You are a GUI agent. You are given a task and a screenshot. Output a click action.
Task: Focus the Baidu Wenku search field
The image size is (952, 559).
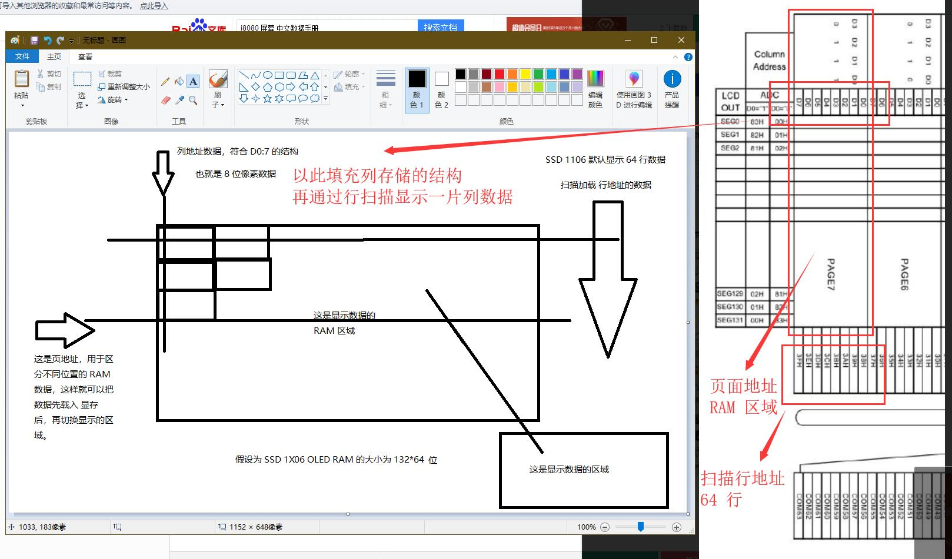327,27
